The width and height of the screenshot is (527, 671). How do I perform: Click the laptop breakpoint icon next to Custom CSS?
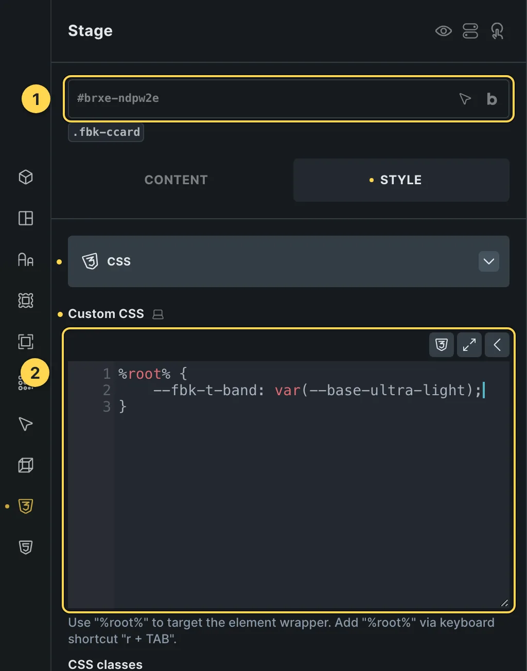coord(158,314)
